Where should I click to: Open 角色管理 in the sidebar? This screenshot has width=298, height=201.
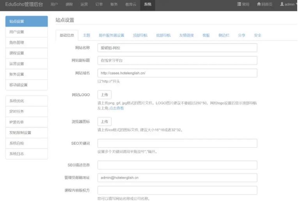[x=27, y=43]
